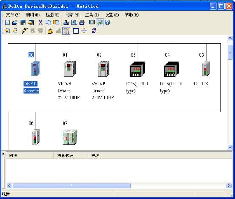Click the horizontal scrollbar thumb in message pane
Viewport: 235px width, 199px height.
(72, 185)
